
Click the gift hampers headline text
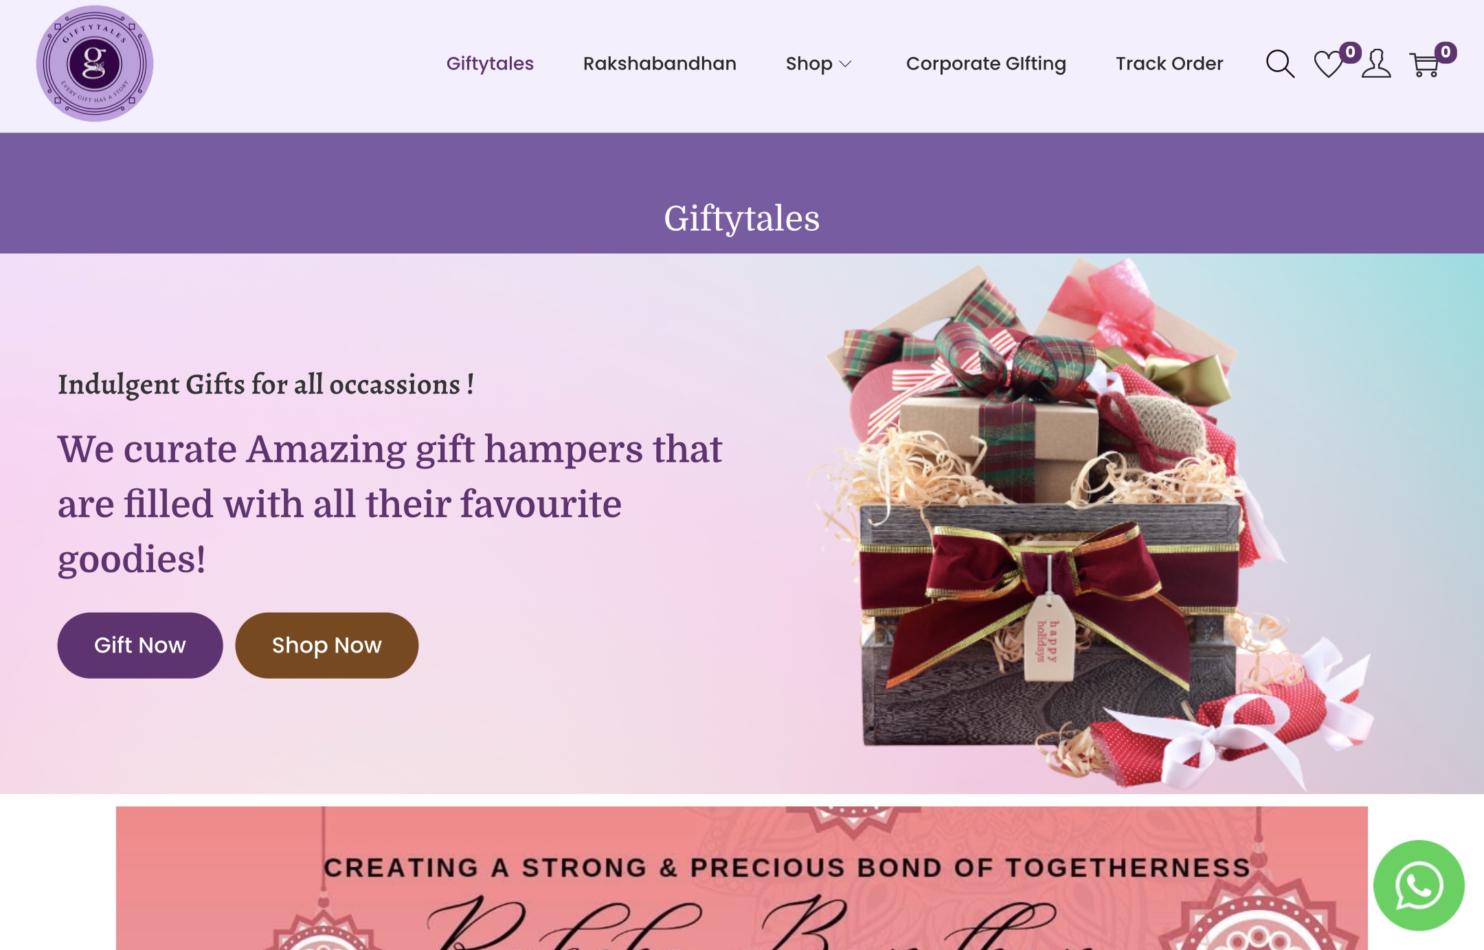coord(390,504)
